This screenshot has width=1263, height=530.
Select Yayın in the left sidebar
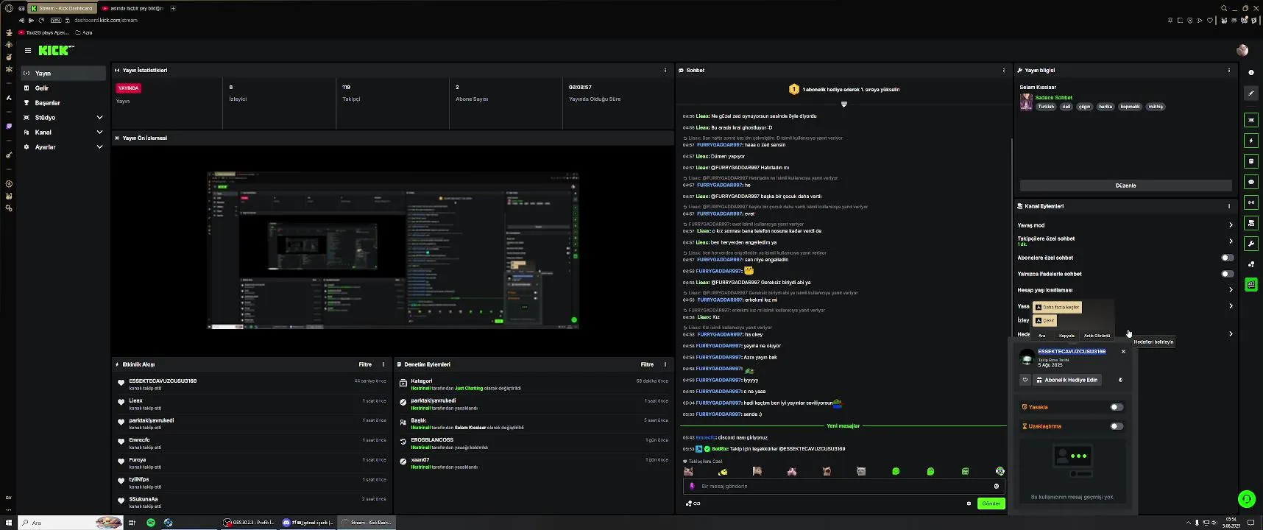pyautogui.click(x=63, y=74)
